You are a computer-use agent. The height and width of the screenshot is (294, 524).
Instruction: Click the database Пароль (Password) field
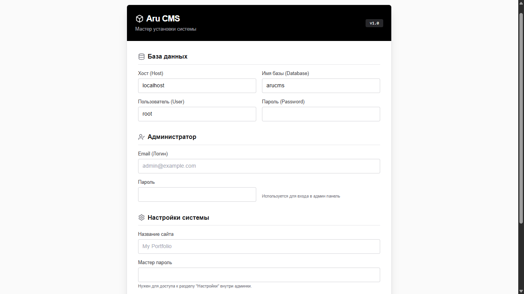coord(321,114)
